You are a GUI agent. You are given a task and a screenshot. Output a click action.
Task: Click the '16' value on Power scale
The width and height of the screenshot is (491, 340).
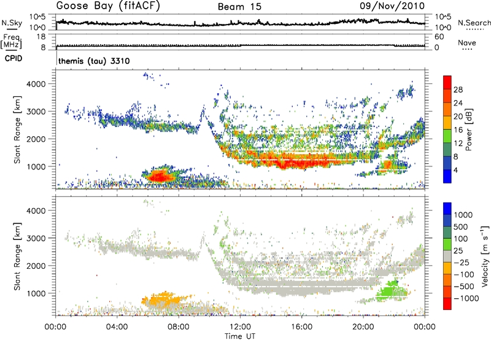(458, 130)
